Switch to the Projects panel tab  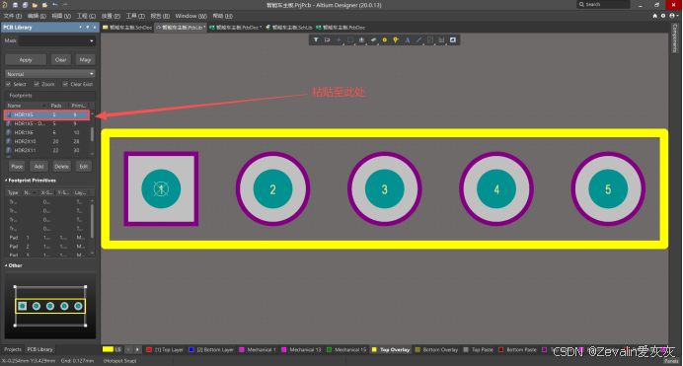tap(13, 349)
